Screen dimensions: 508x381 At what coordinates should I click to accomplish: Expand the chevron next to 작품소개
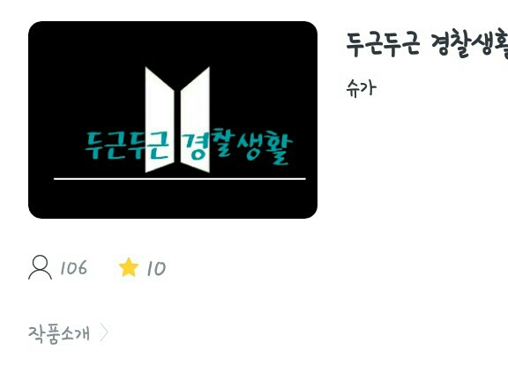click(104, 332)
